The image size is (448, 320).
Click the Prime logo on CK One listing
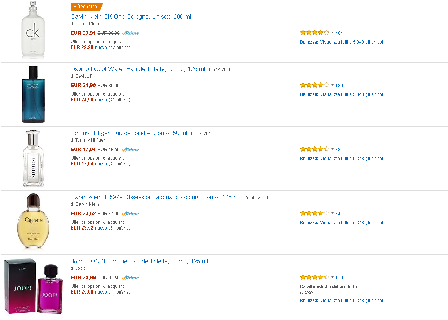131,33
